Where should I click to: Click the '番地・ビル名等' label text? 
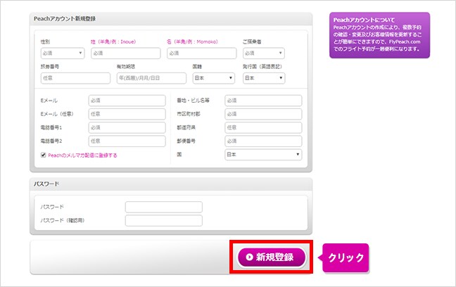point(193,101)
